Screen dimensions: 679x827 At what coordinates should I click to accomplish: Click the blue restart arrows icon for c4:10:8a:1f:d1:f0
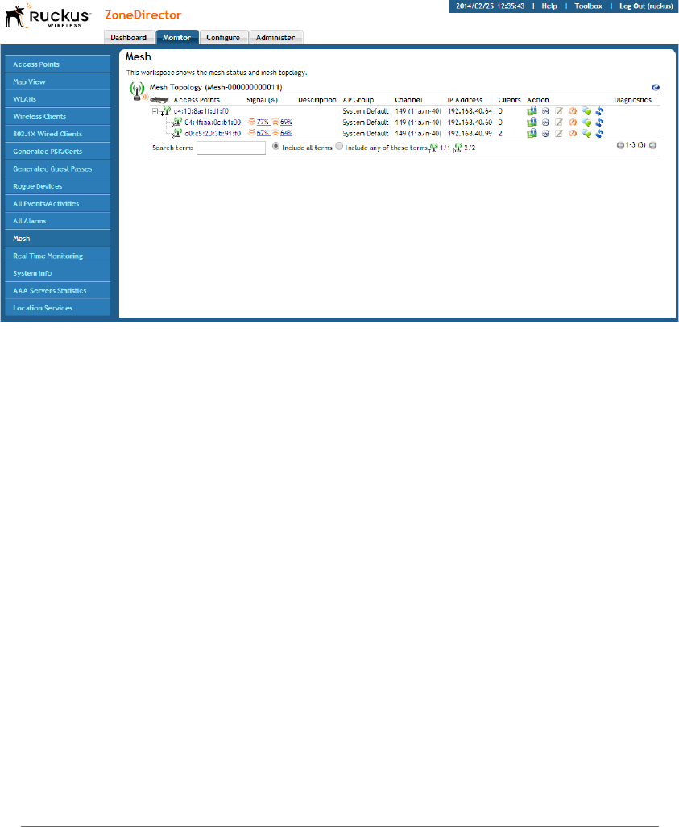click(x=599, y=111)
